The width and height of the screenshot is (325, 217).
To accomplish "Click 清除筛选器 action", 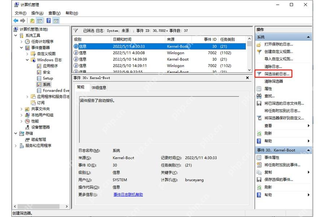I will (274, 81).
